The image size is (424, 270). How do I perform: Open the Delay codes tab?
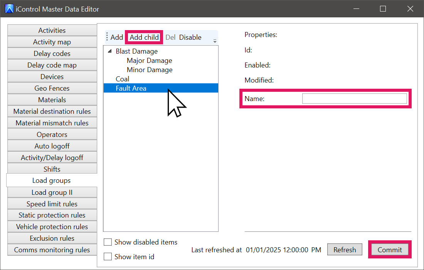pyautogui.click(x=52, y=54)
